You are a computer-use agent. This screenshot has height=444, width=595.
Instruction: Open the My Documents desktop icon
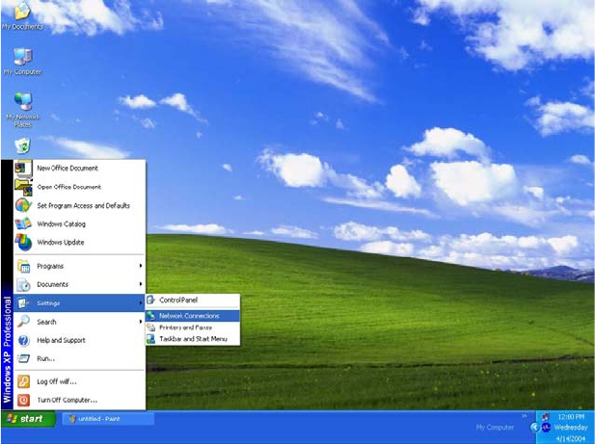22,15
